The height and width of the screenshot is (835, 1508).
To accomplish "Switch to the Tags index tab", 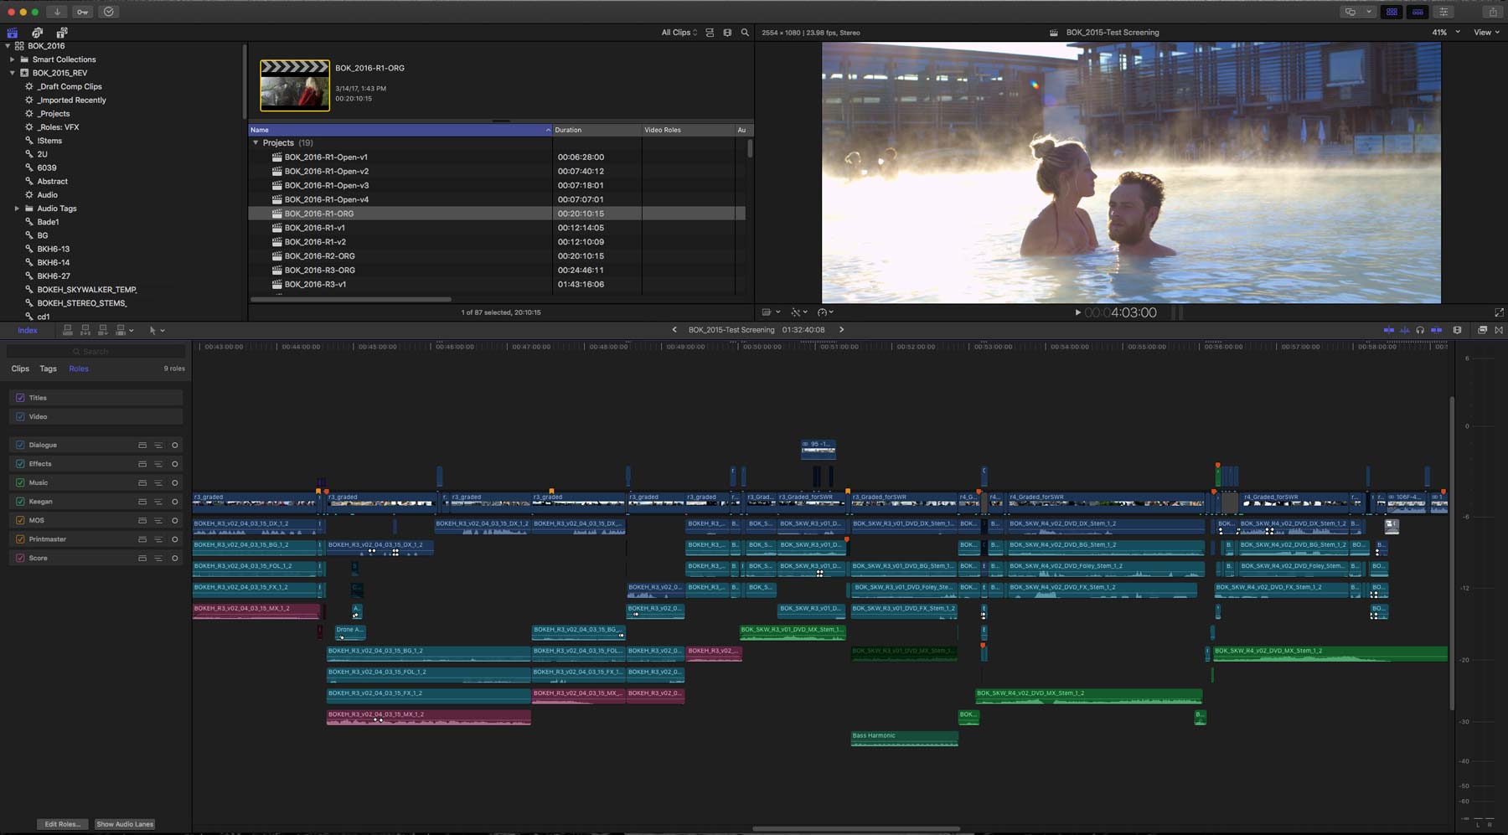I will tap(49, 369).
